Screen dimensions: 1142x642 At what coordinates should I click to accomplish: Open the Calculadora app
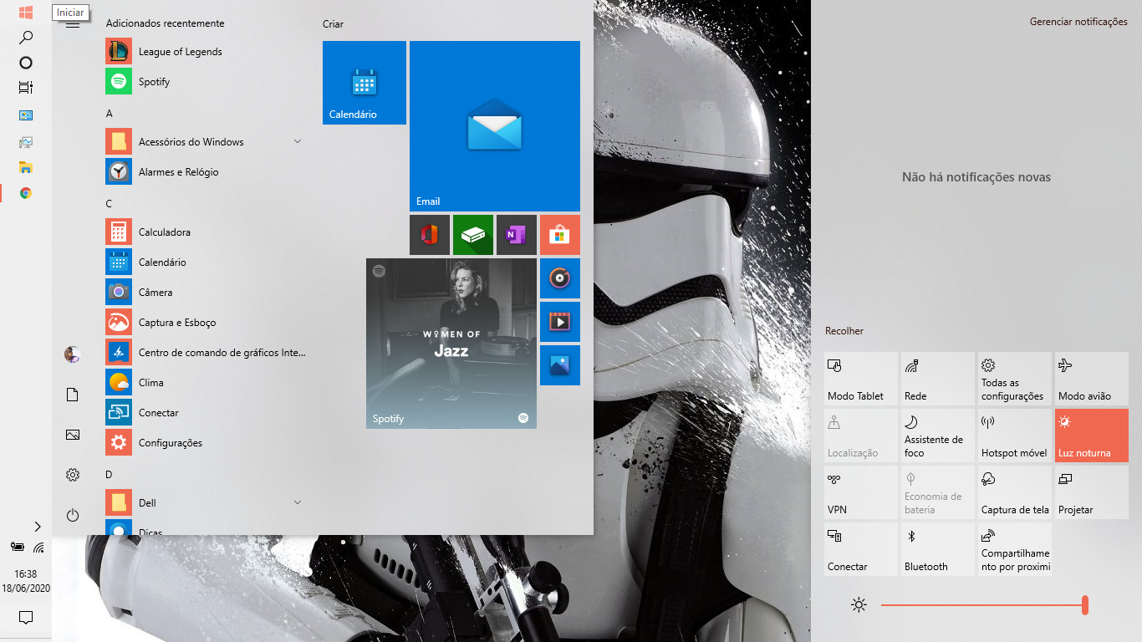(164, 232)
